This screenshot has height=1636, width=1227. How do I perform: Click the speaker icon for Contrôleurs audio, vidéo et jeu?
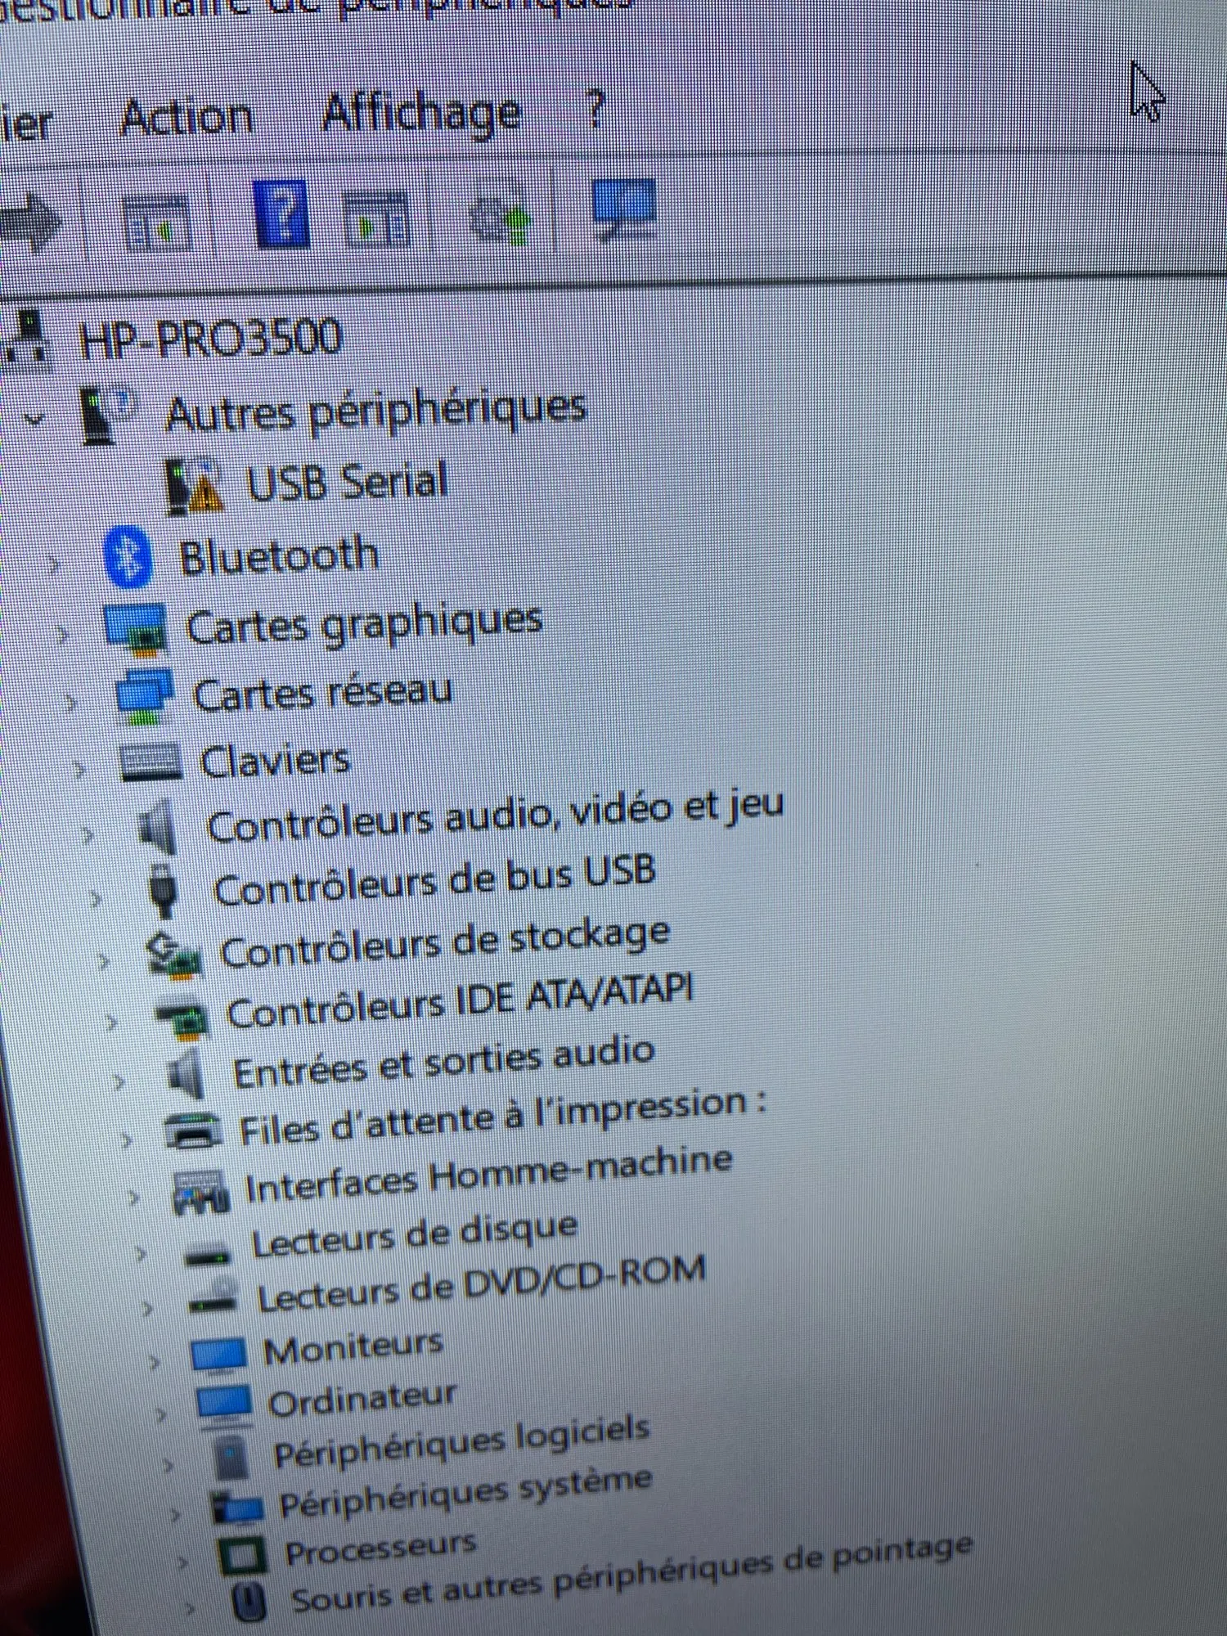click(155, 828)
